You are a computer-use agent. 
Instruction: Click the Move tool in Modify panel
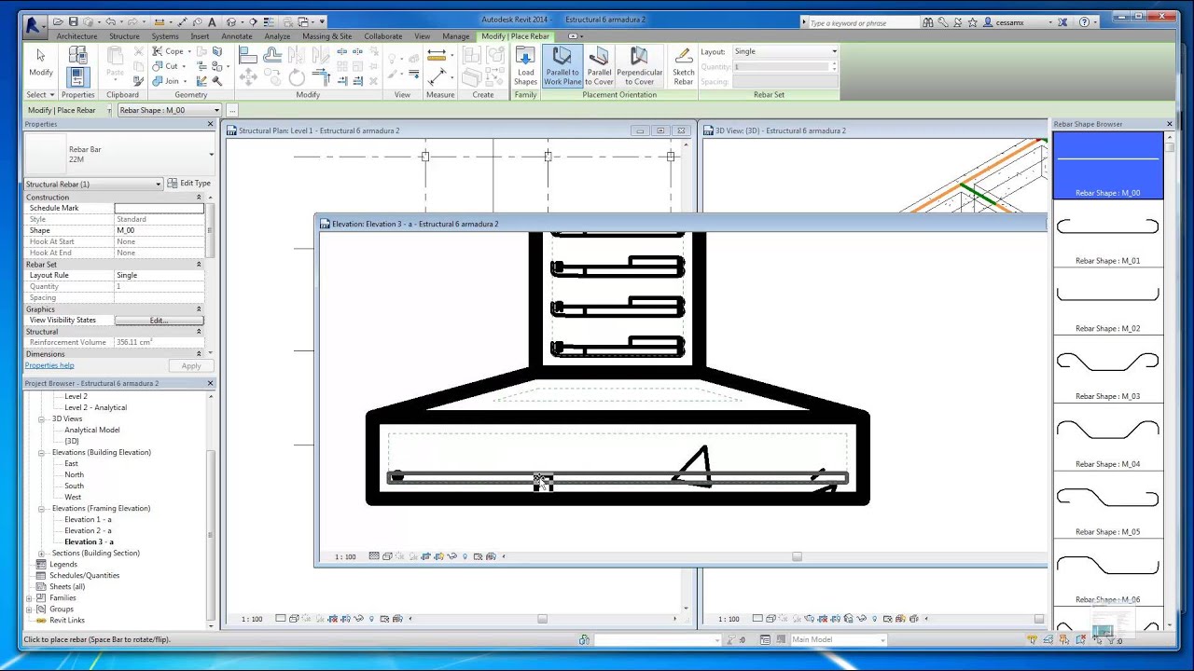[248, 78]
